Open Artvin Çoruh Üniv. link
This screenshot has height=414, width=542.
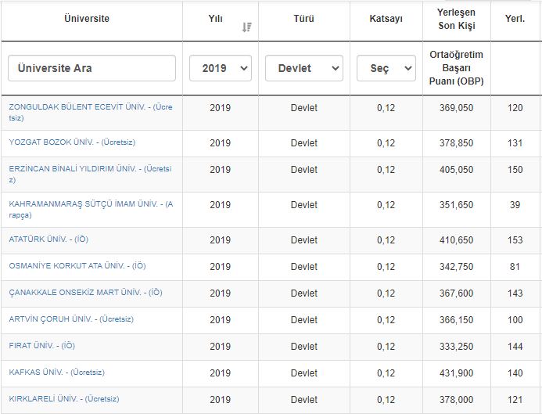pos(71,319)
